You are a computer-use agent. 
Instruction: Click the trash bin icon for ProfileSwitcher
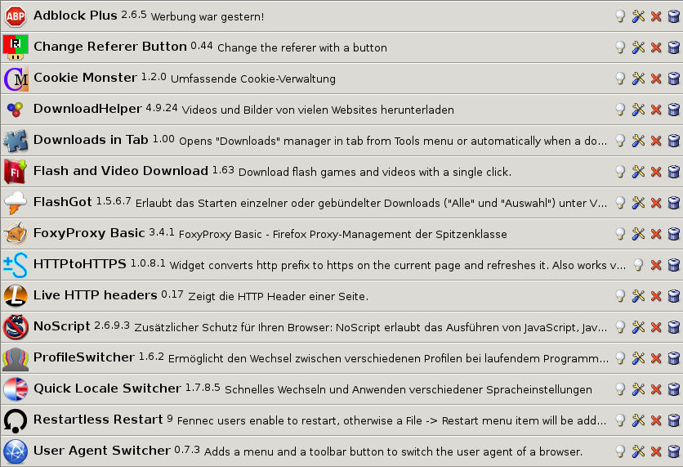pyautogui.click(x=673, y=358)
